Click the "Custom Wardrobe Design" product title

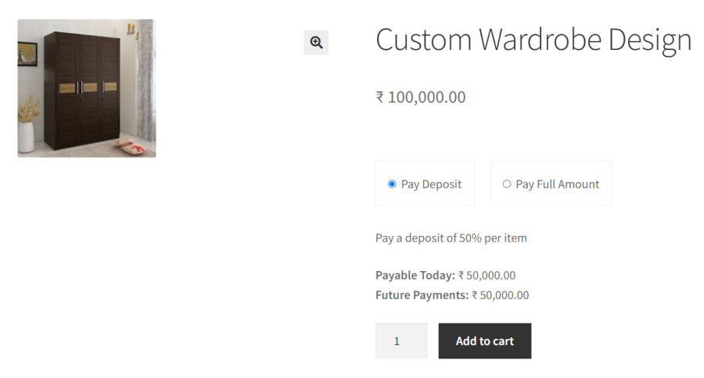click(533, 40)
